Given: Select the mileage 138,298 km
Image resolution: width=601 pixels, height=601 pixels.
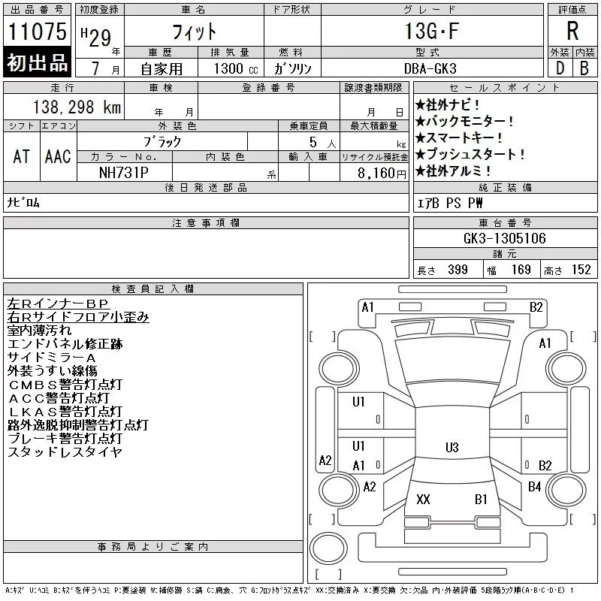Looking at the screenshot, I should [x=77, y=107].
